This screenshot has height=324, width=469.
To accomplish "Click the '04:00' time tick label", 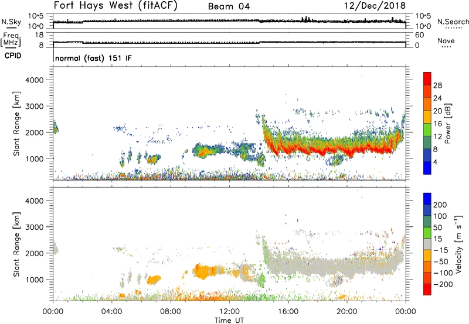I will tap(112, 312).
